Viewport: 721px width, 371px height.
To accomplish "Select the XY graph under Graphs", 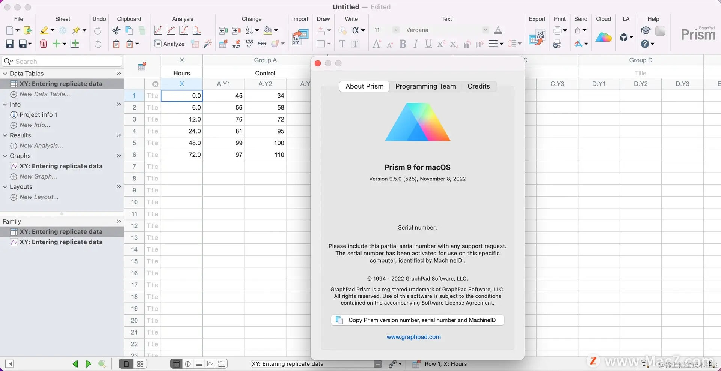I will tap(61, 166).
